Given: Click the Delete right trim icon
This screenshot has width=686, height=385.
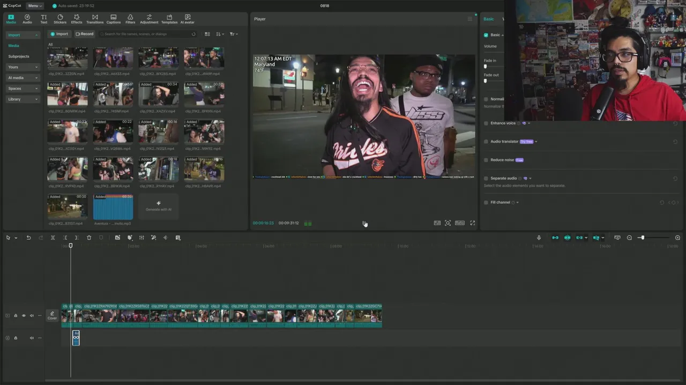Looking at the screenshot, I should (x=77, y=237).
